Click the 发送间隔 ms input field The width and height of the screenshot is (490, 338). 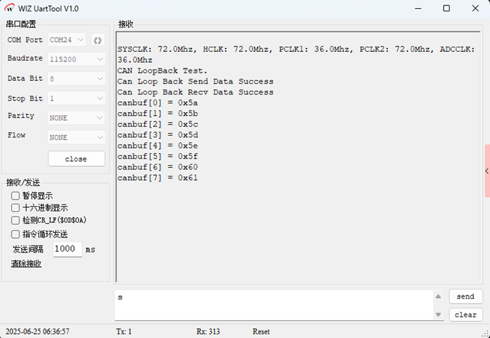point(67,249)
